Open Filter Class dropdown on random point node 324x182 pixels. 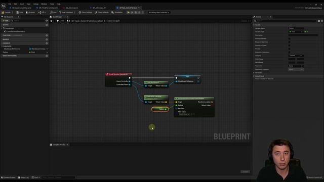(184, 114)
